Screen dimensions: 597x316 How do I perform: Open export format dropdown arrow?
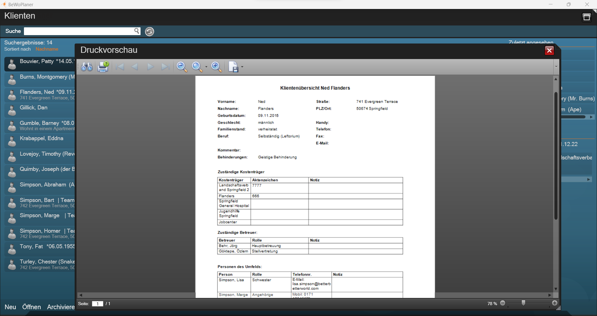pos(242,67)
